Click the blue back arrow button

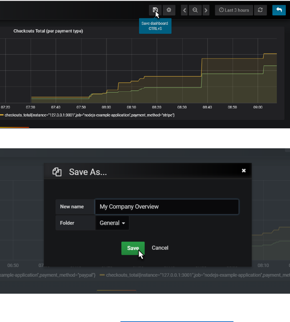pyautogui.click(x=279, y=10)
